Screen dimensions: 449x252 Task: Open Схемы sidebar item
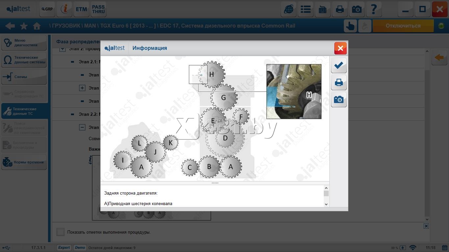tap(24, 77)
